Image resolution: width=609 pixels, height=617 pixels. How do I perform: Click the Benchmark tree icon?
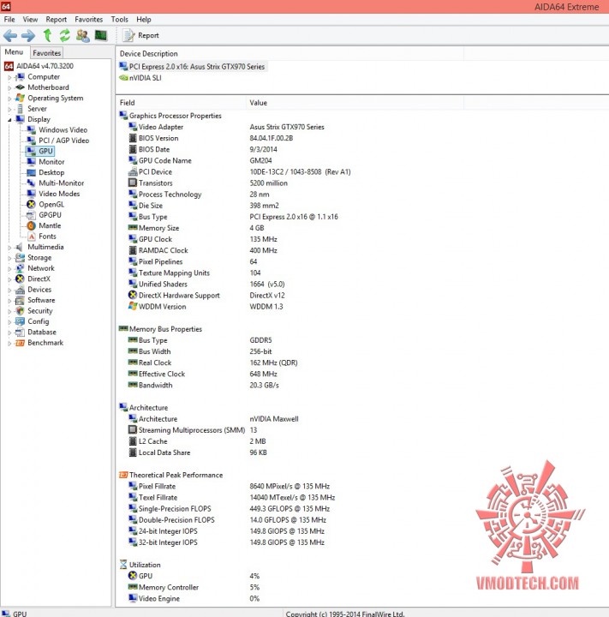[20, 343]
